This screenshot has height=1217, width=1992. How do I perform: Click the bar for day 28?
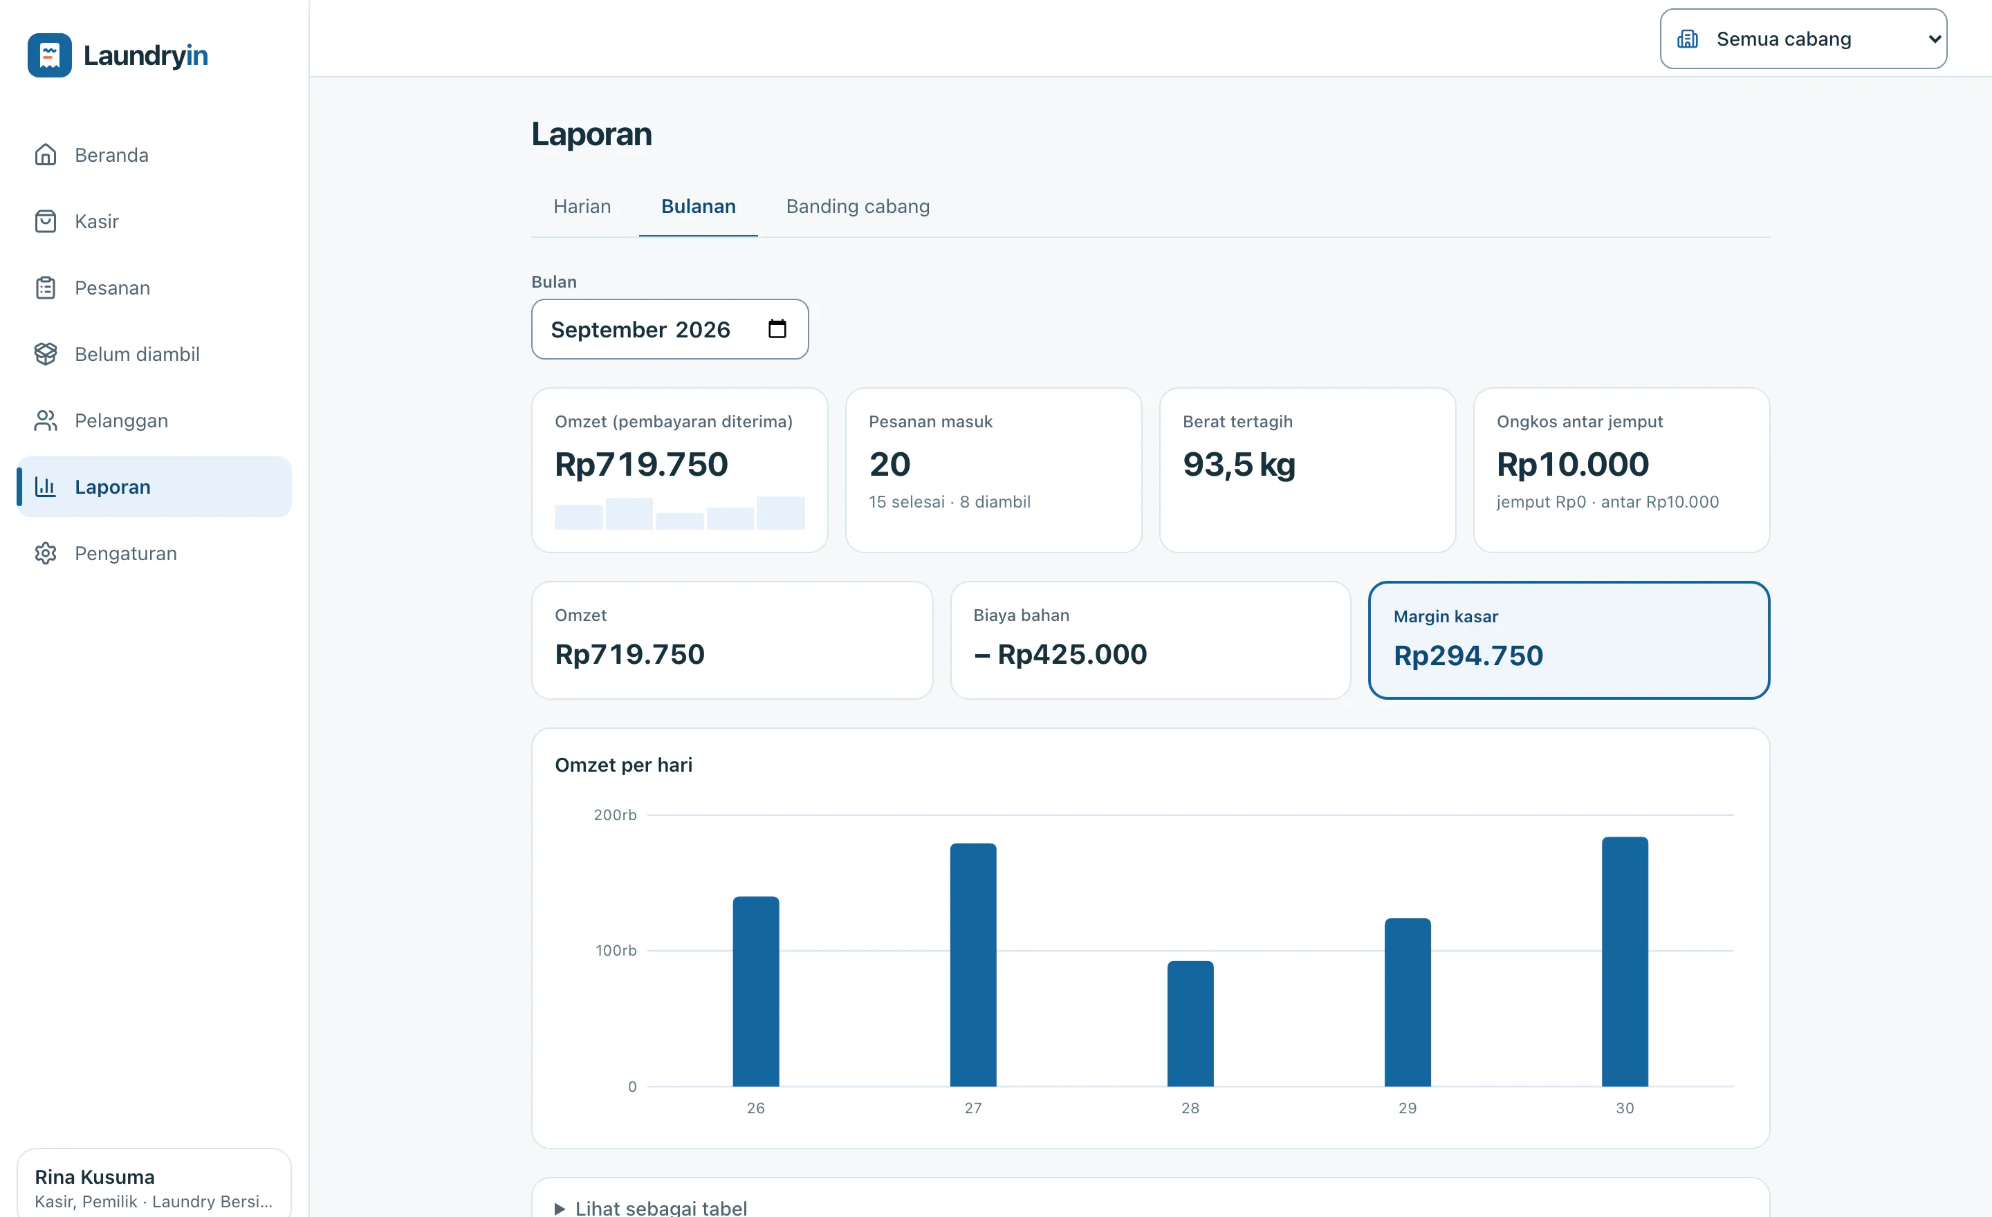tap(1190, 1023)
